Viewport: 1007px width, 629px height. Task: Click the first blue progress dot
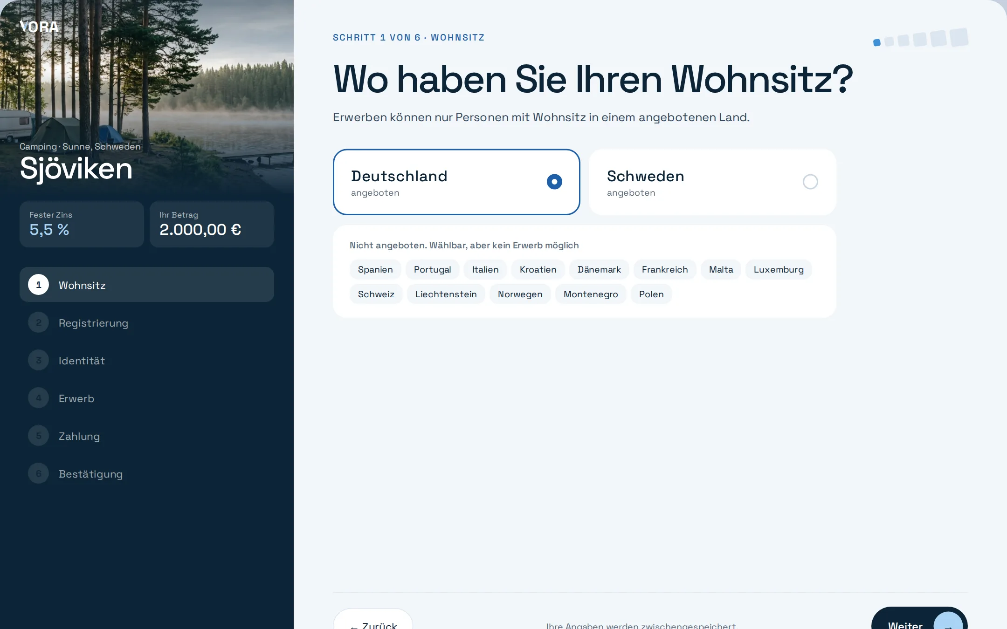click(x=877, y=42)
